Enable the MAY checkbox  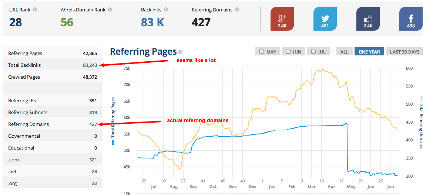(x=262, y=52)
